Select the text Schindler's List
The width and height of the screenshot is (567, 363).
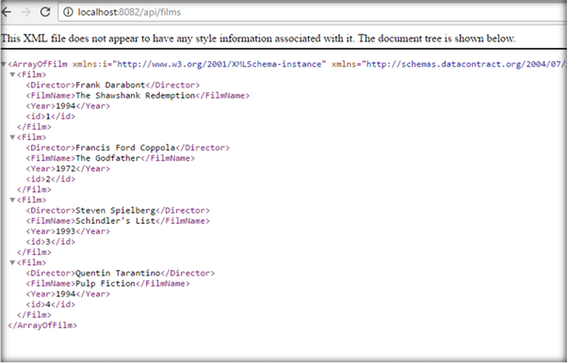(x=115, y=221)
